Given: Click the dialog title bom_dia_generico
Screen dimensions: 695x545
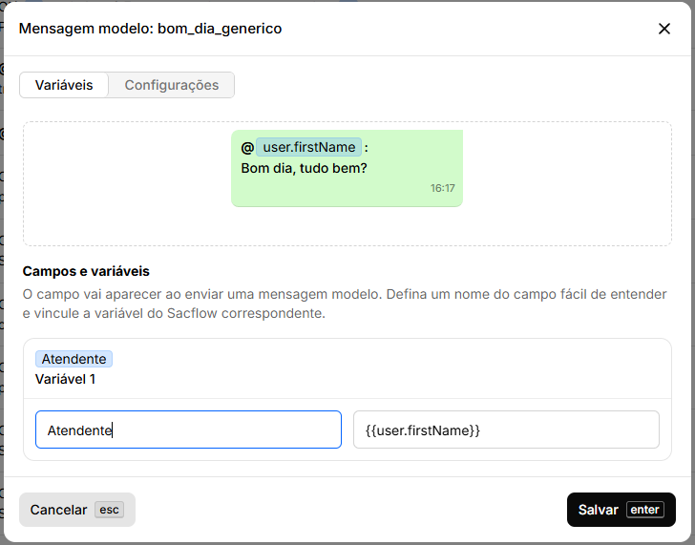Looking at the screenshot, I should [150, 29].
